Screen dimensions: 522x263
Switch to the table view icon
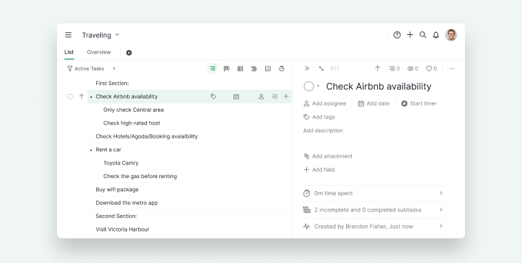(240, 68)
